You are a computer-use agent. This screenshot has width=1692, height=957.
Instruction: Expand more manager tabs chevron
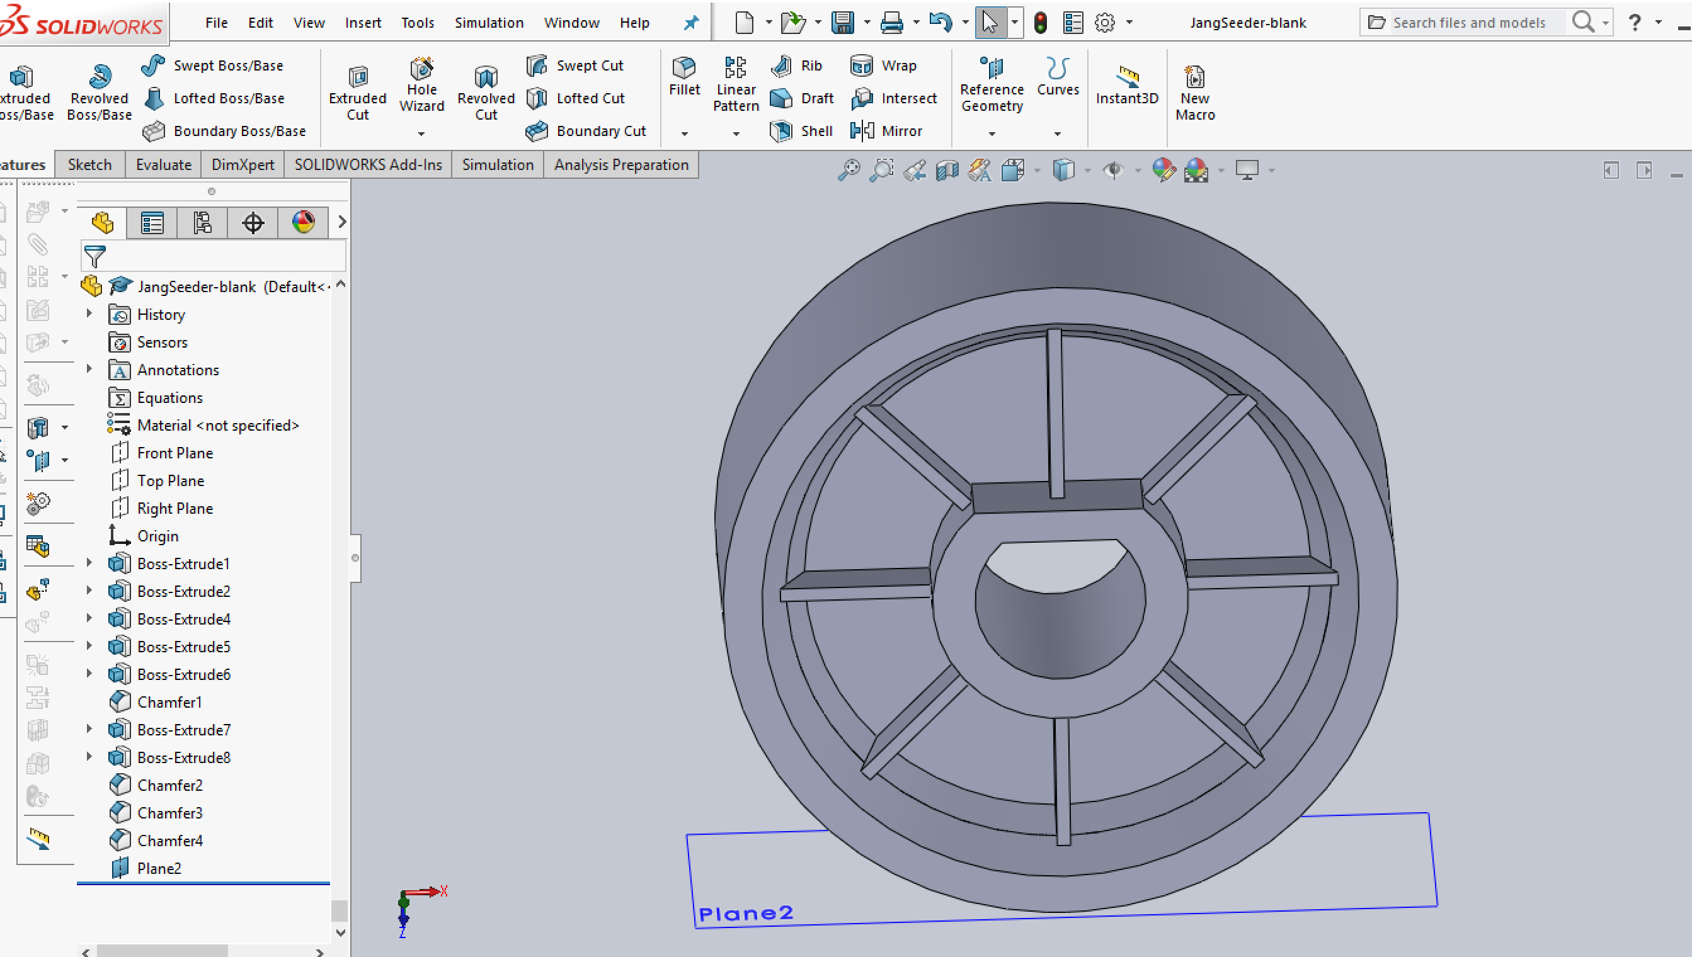pyautogui.click(x=341, y=222)
